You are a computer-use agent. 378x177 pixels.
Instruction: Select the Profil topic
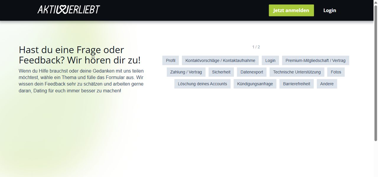click(x=170, y=60)
